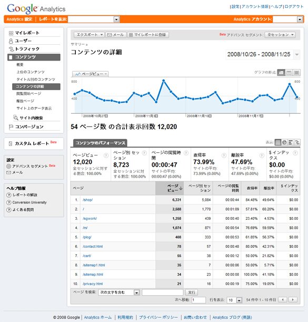Screen dimensions: 308x322
Task: Open 概要 under コンテンツ
Action: point(19,65)
